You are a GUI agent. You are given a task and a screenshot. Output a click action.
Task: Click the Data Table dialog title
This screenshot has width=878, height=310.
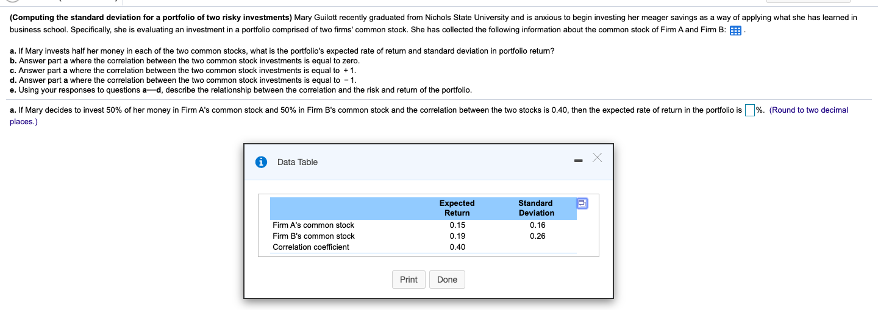pyautogui.click(x=298, y=162)
